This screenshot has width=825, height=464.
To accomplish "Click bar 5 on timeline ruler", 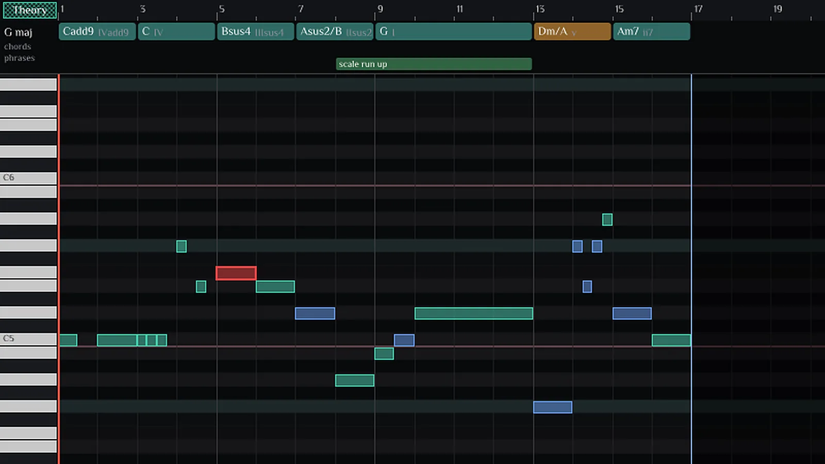I will tap(222, 9).
